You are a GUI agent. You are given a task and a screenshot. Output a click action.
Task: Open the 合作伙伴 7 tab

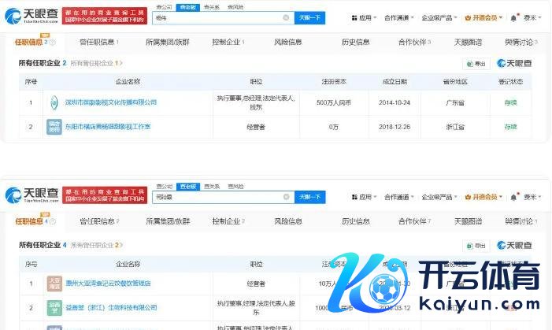pyautogui.click(x=414, y=42)
